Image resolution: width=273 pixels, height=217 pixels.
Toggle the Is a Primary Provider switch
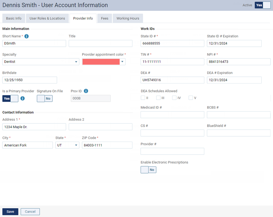click(10, 98)
